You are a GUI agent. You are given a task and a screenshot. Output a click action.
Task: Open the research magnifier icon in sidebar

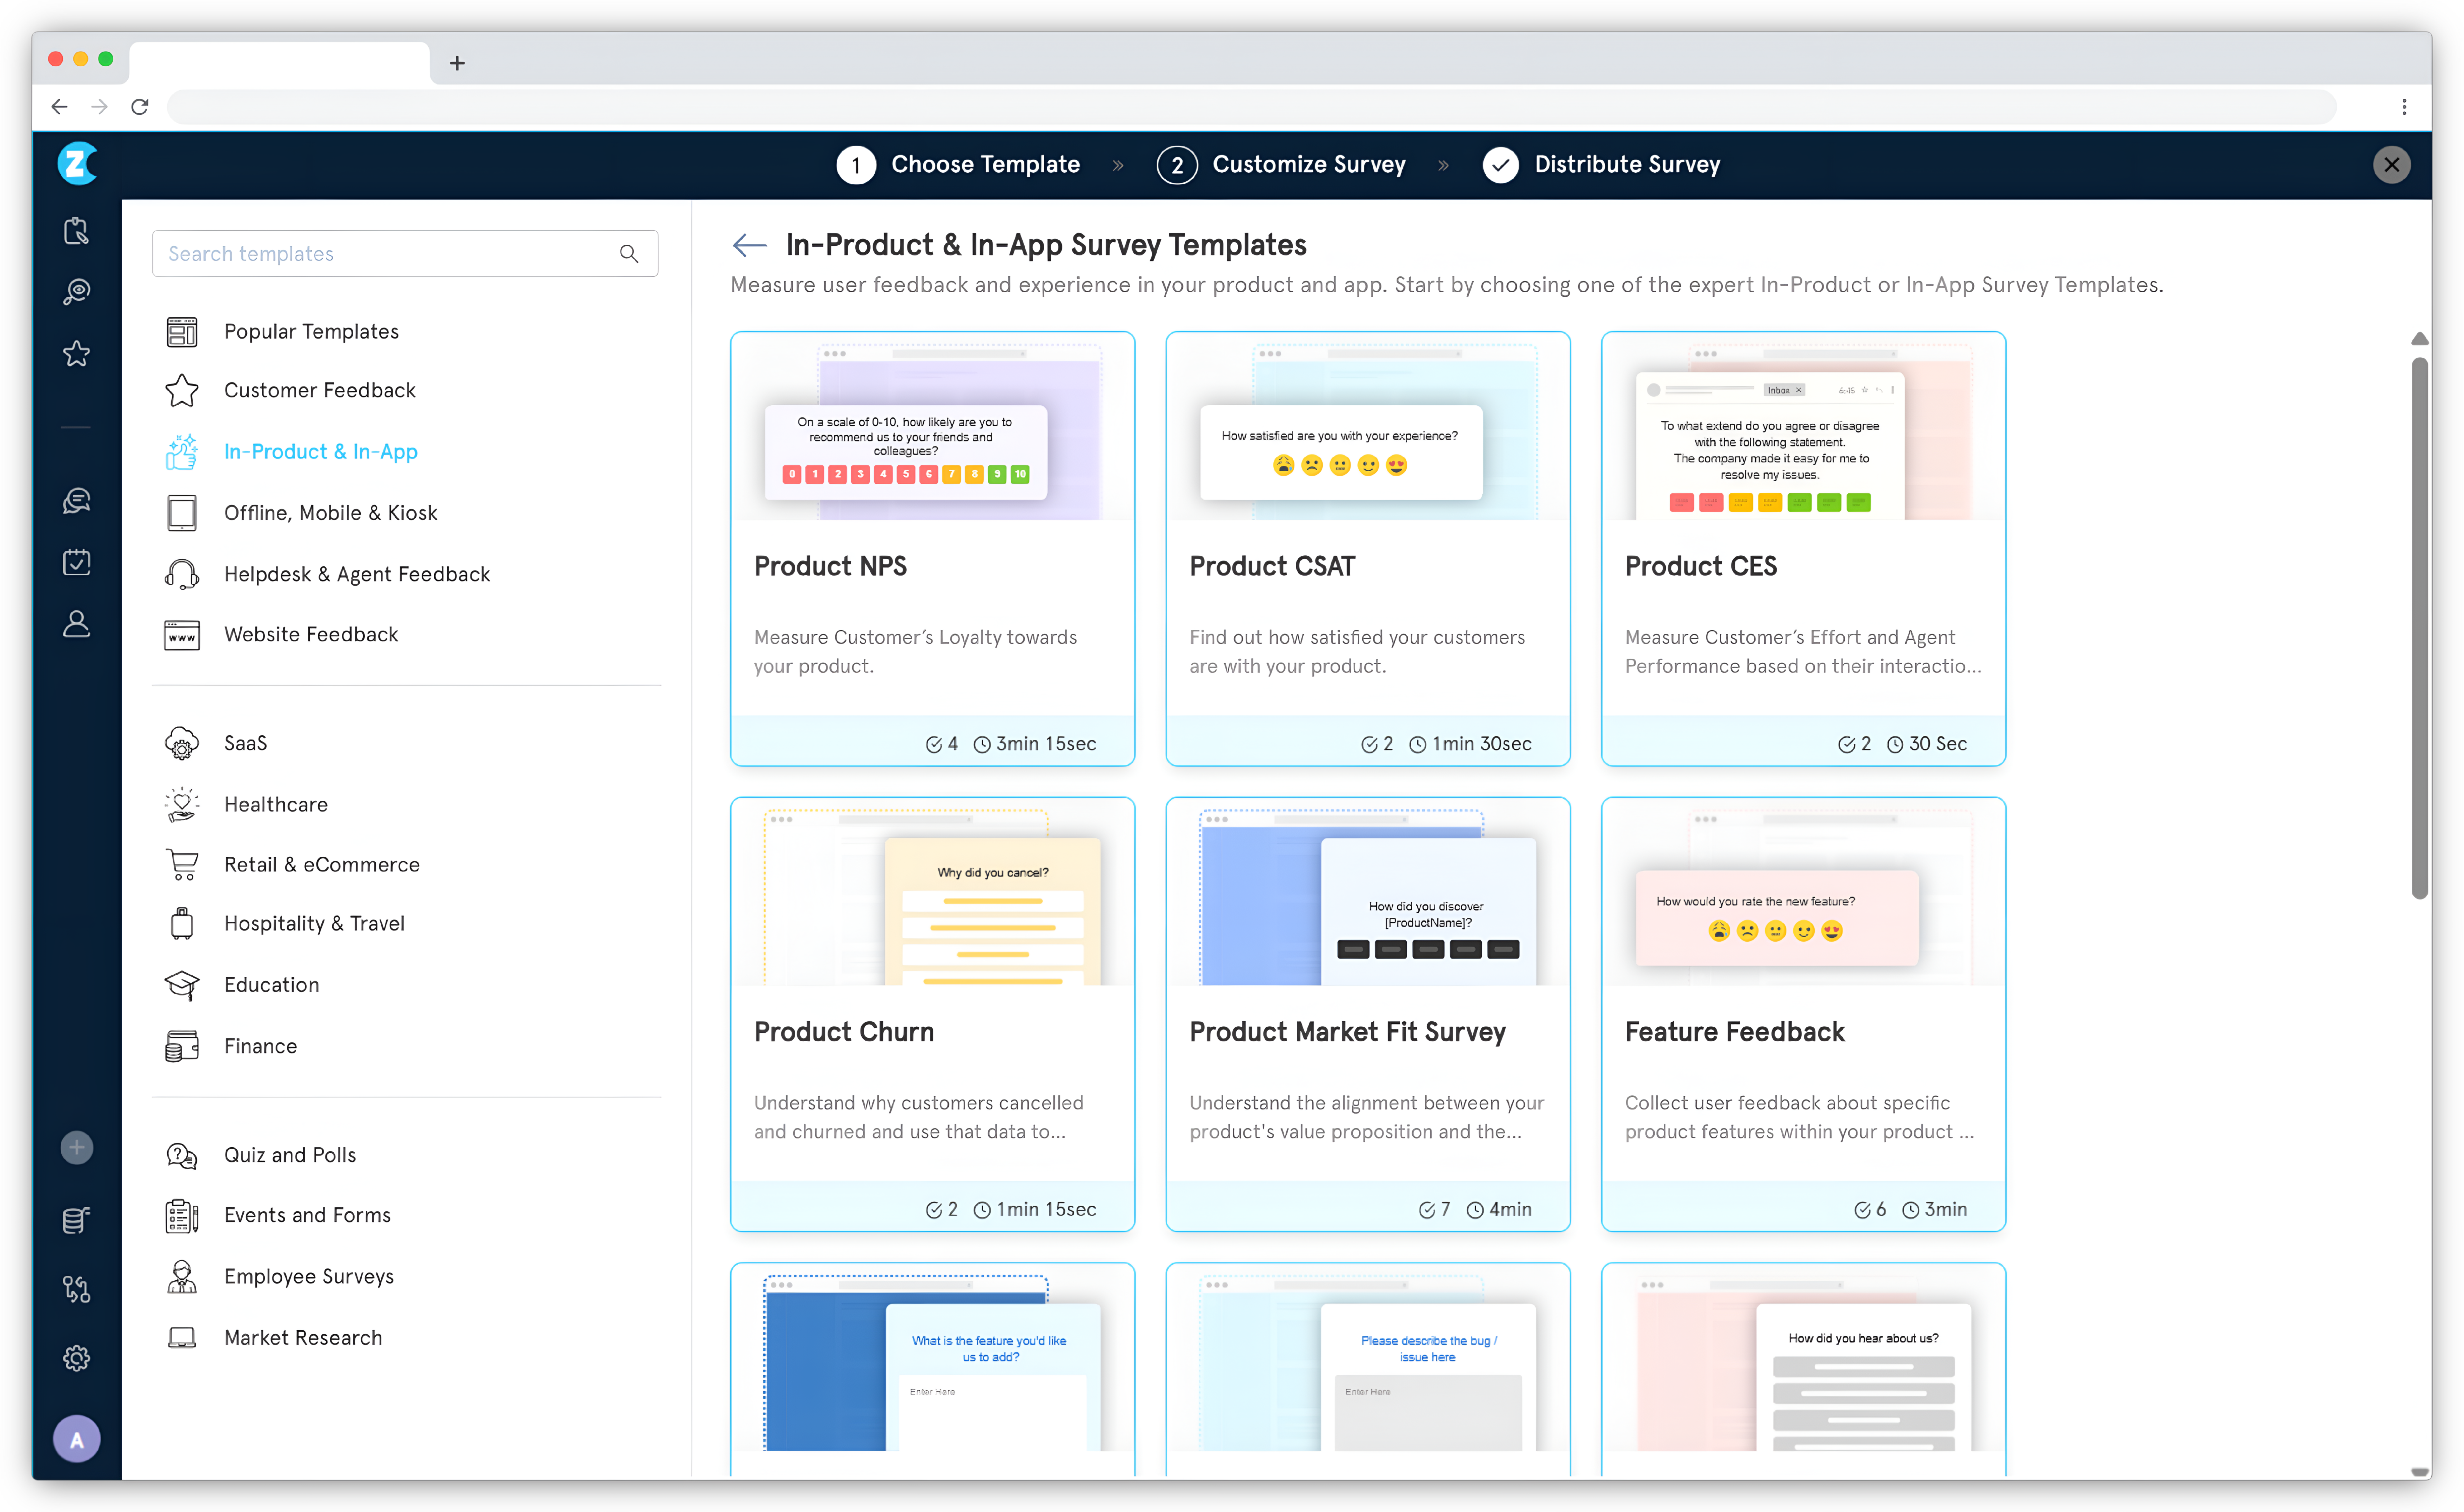pos(77,291)
